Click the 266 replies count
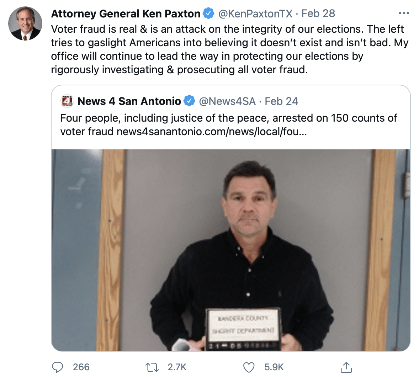 tap(81, 367)
